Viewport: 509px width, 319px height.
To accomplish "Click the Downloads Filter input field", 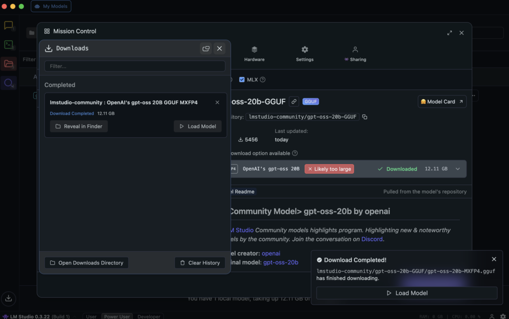I will pyautogui.click(x=134, y=66).
